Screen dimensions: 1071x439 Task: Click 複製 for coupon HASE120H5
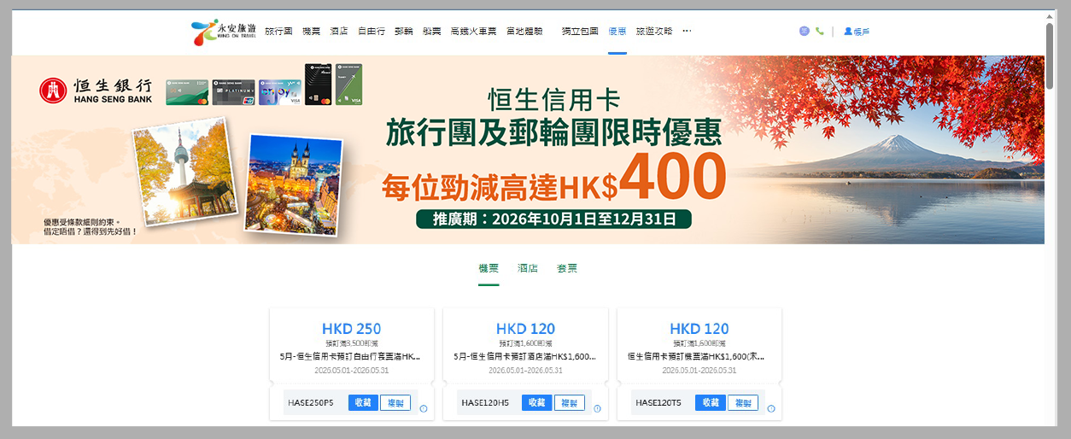[x=570, y=403]
